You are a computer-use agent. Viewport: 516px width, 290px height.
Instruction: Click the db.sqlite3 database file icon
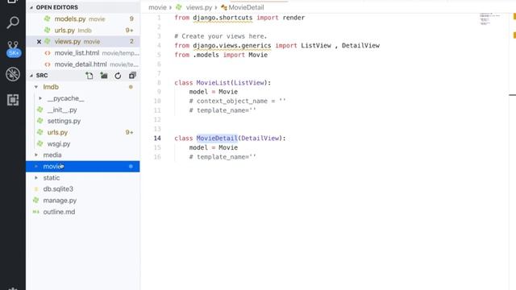(x=36, y=189)
